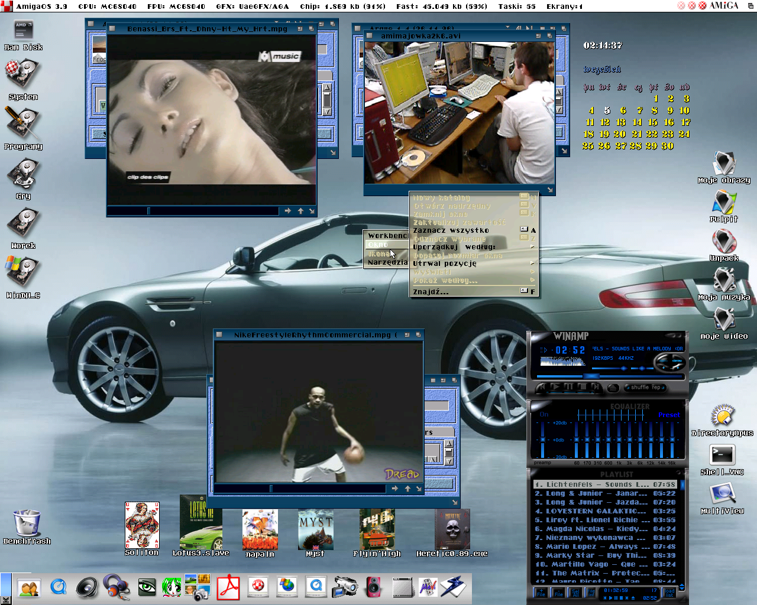Click the Windows-logo monitor icon in the dock
Image resolution: width=757 pixels, height=605 pixels.
[x=287, y=587]
